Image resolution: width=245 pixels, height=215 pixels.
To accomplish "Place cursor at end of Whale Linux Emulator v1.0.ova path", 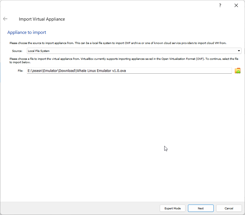I will point(126,71).
